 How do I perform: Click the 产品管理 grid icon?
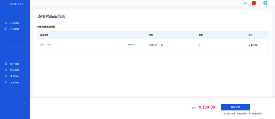coord(6,29)
